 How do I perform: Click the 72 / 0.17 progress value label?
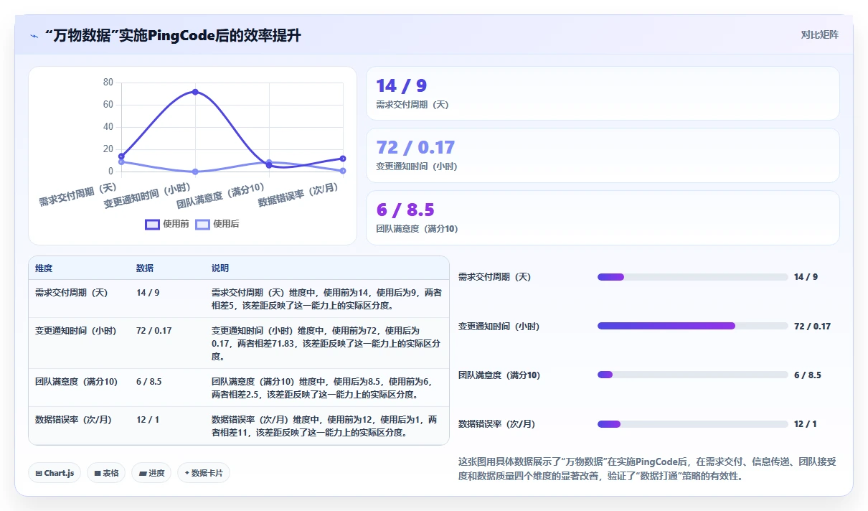[812, 326]
